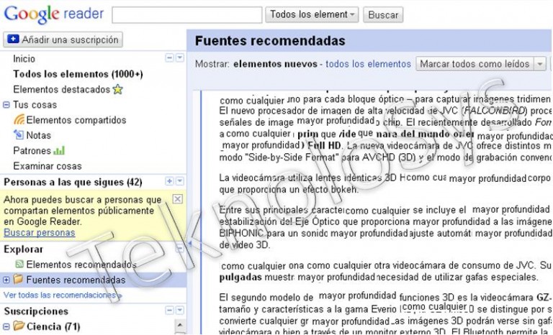Click 'Añadir una suscripción' button
Screen dimensions: 553x335
pos(63,40)
